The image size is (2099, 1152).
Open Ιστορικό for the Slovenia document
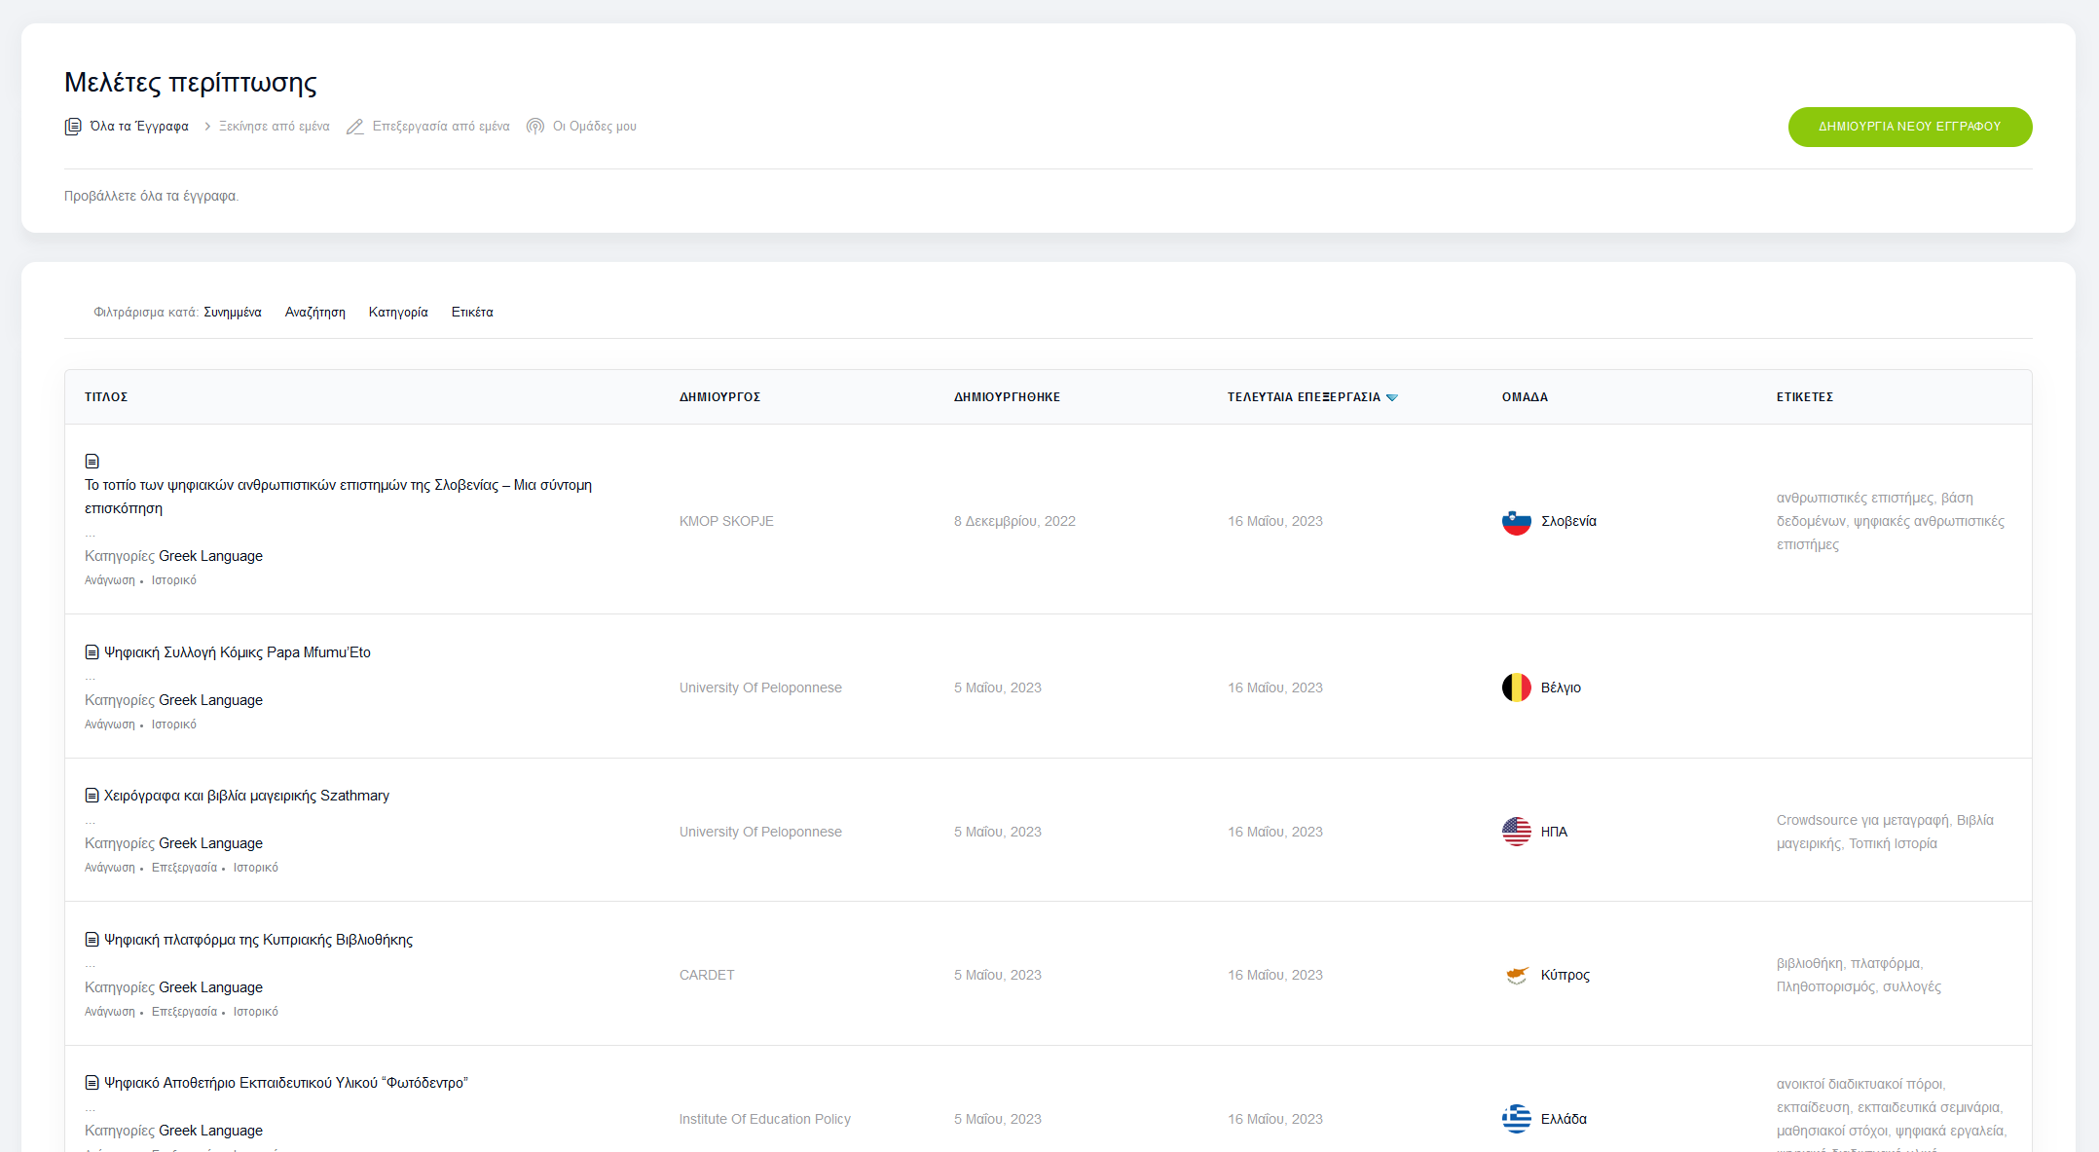pos(173,580)
